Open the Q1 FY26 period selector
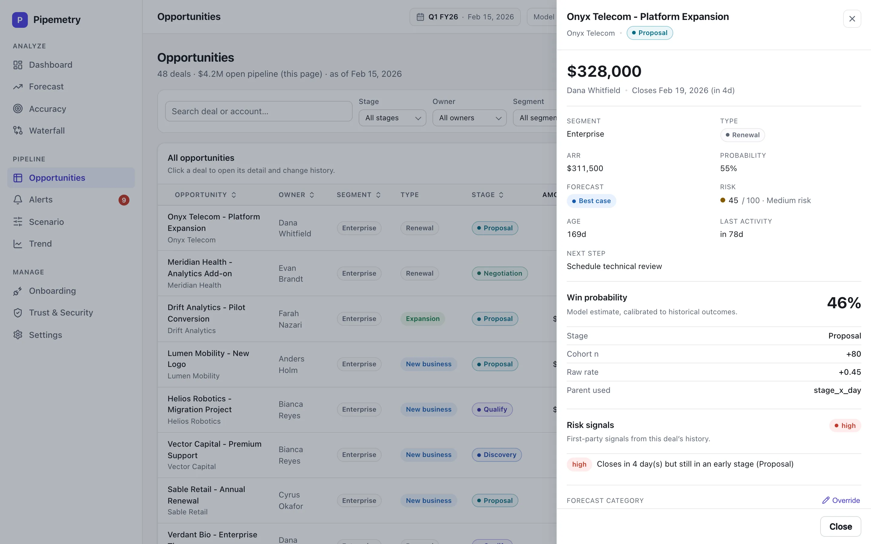 [x=465, y=17]
